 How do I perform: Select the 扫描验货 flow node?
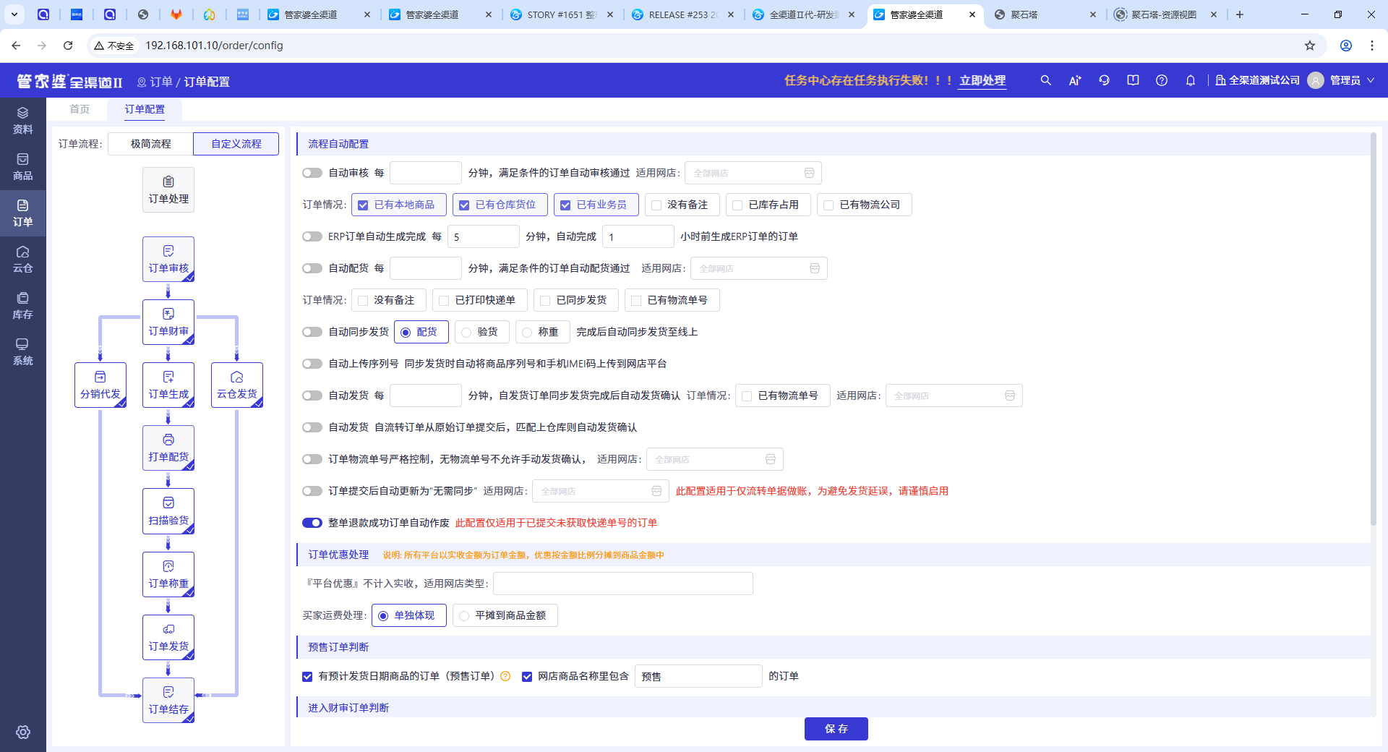click(x=168, y=512)
